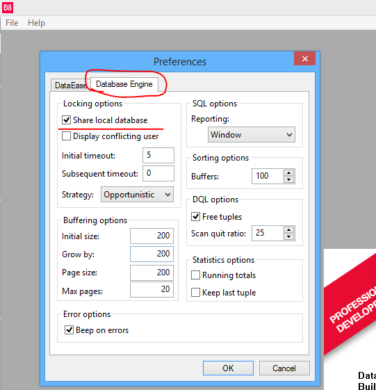Enable Running totals option
The image size is (376, 390).
coord(195,275)
